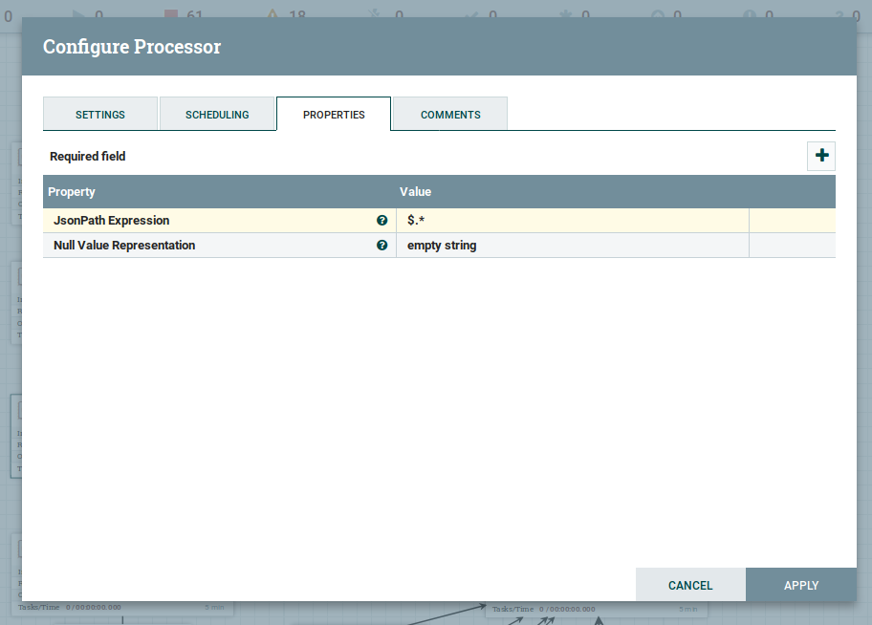
Task: Open the Scheduling tab
Action: (x=217, y=115)
